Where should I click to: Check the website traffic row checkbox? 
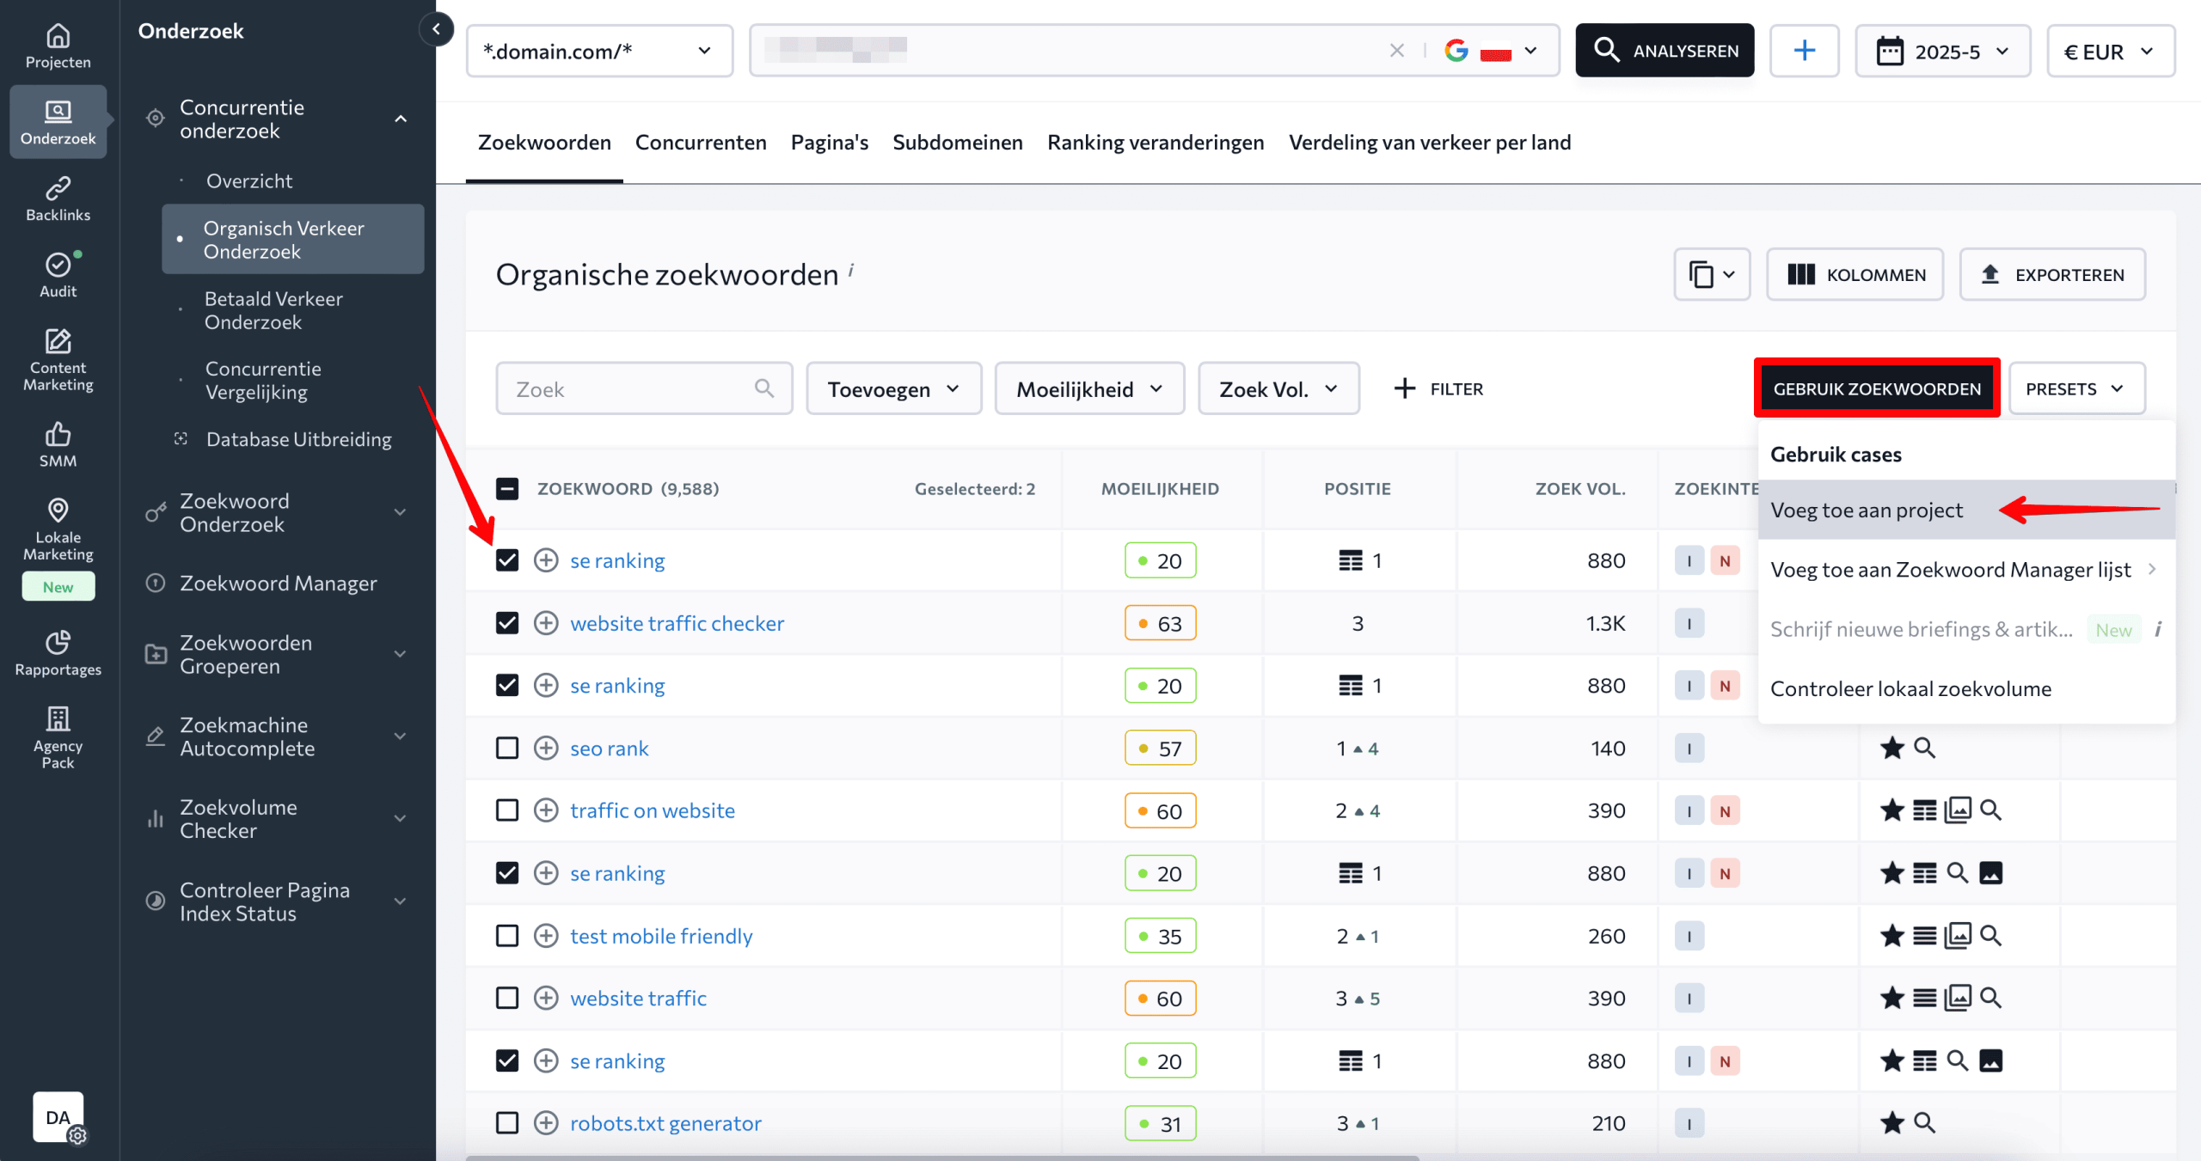tap(507, 999)
